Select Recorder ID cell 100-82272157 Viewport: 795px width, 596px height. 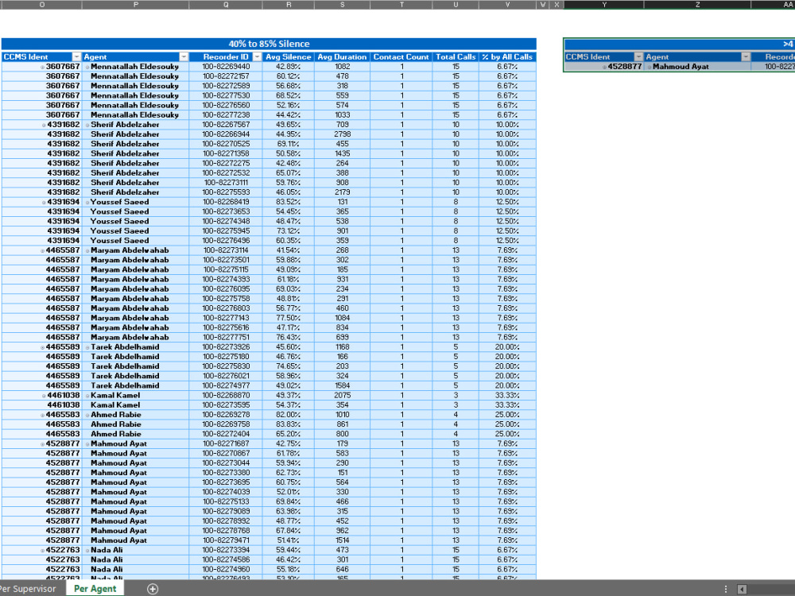click(x=226, y=76)
